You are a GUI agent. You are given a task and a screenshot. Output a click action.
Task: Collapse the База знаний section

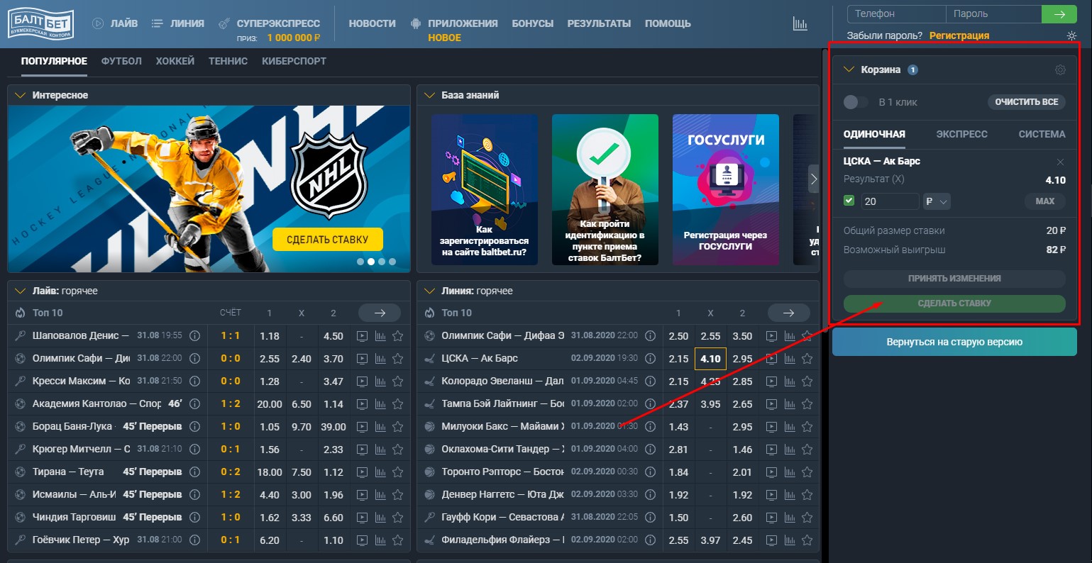(429, 95)
